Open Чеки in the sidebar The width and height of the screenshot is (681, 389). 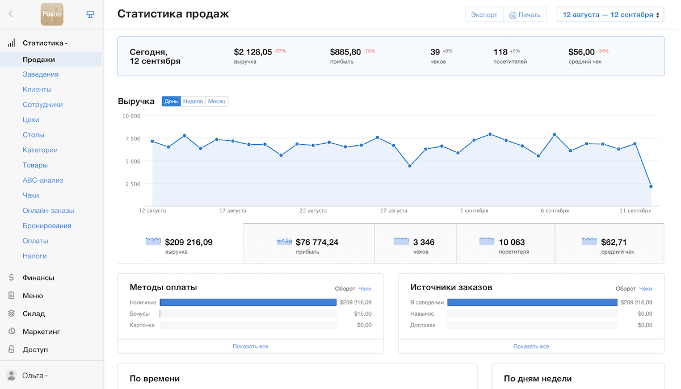(31, 195)
